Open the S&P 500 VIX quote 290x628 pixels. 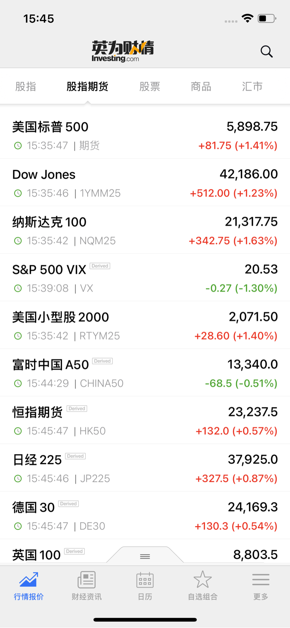145,278
